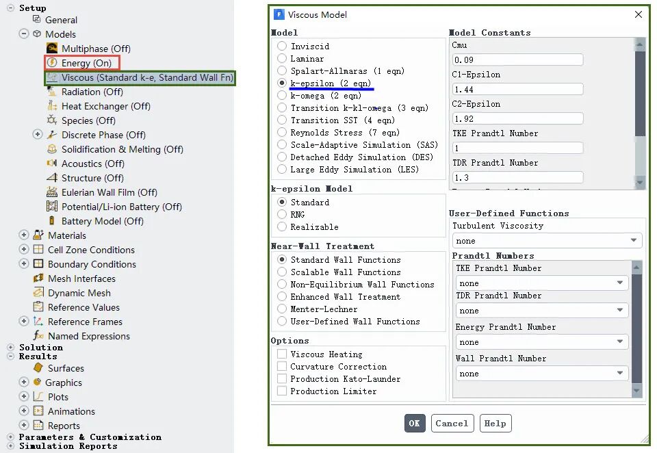Click the Boundary Conditions icon
657x453 pixels.
[38, 263]
